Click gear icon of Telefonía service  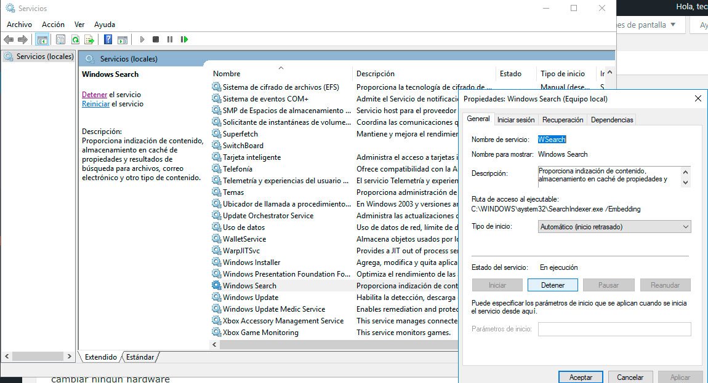pos(217,169)
